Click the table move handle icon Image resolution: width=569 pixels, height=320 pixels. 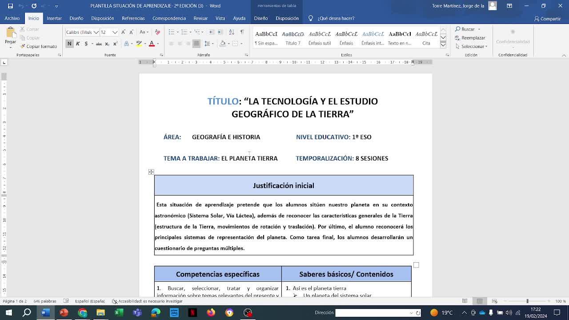click(151, 172)
